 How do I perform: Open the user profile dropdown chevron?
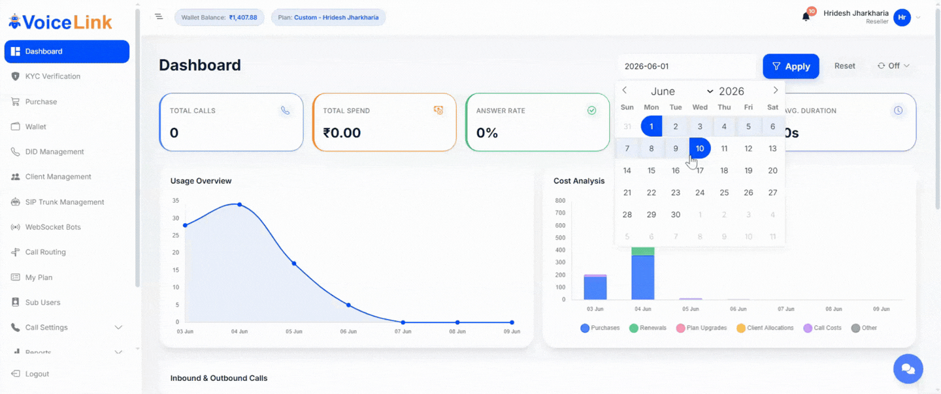pos(918,18)
